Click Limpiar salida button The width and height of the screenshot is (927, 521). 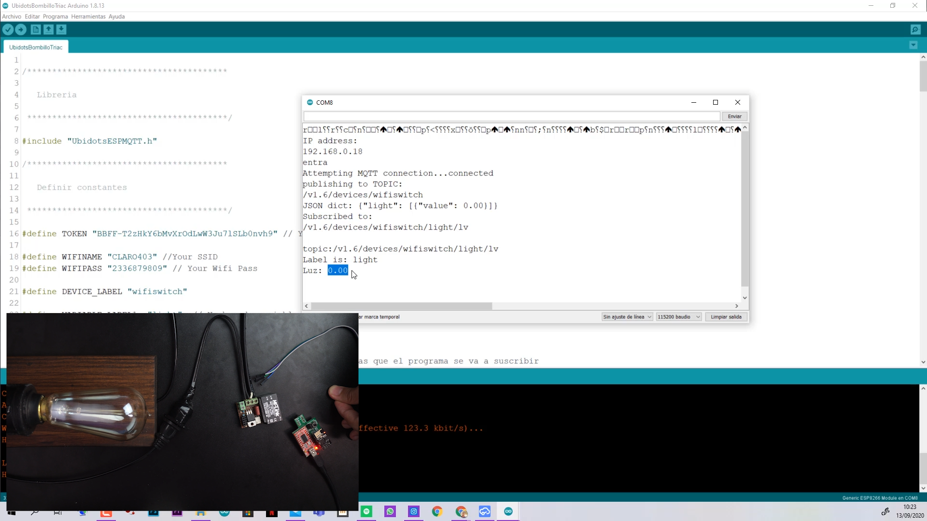point(726,317)
